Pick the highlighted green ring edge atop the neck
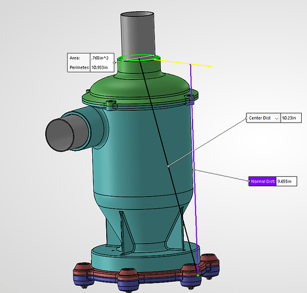 (139, 58)
